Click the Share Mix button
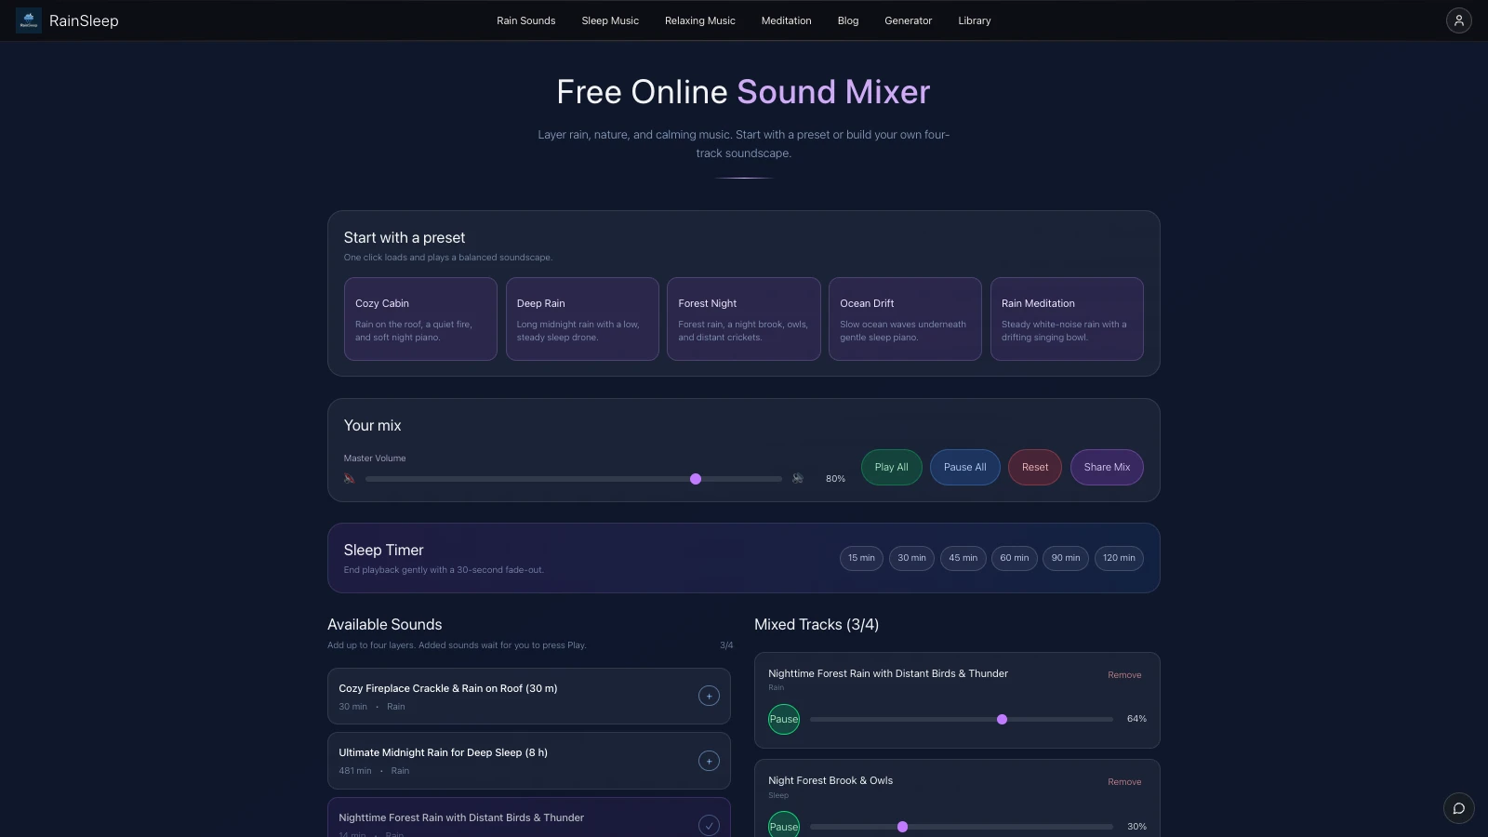The height and width of the screenshot is (837, 1488). tap(1107, 467)
